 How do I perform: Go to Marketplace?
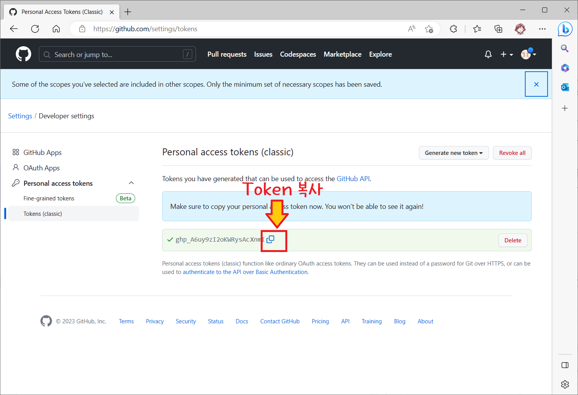point(343,54)
